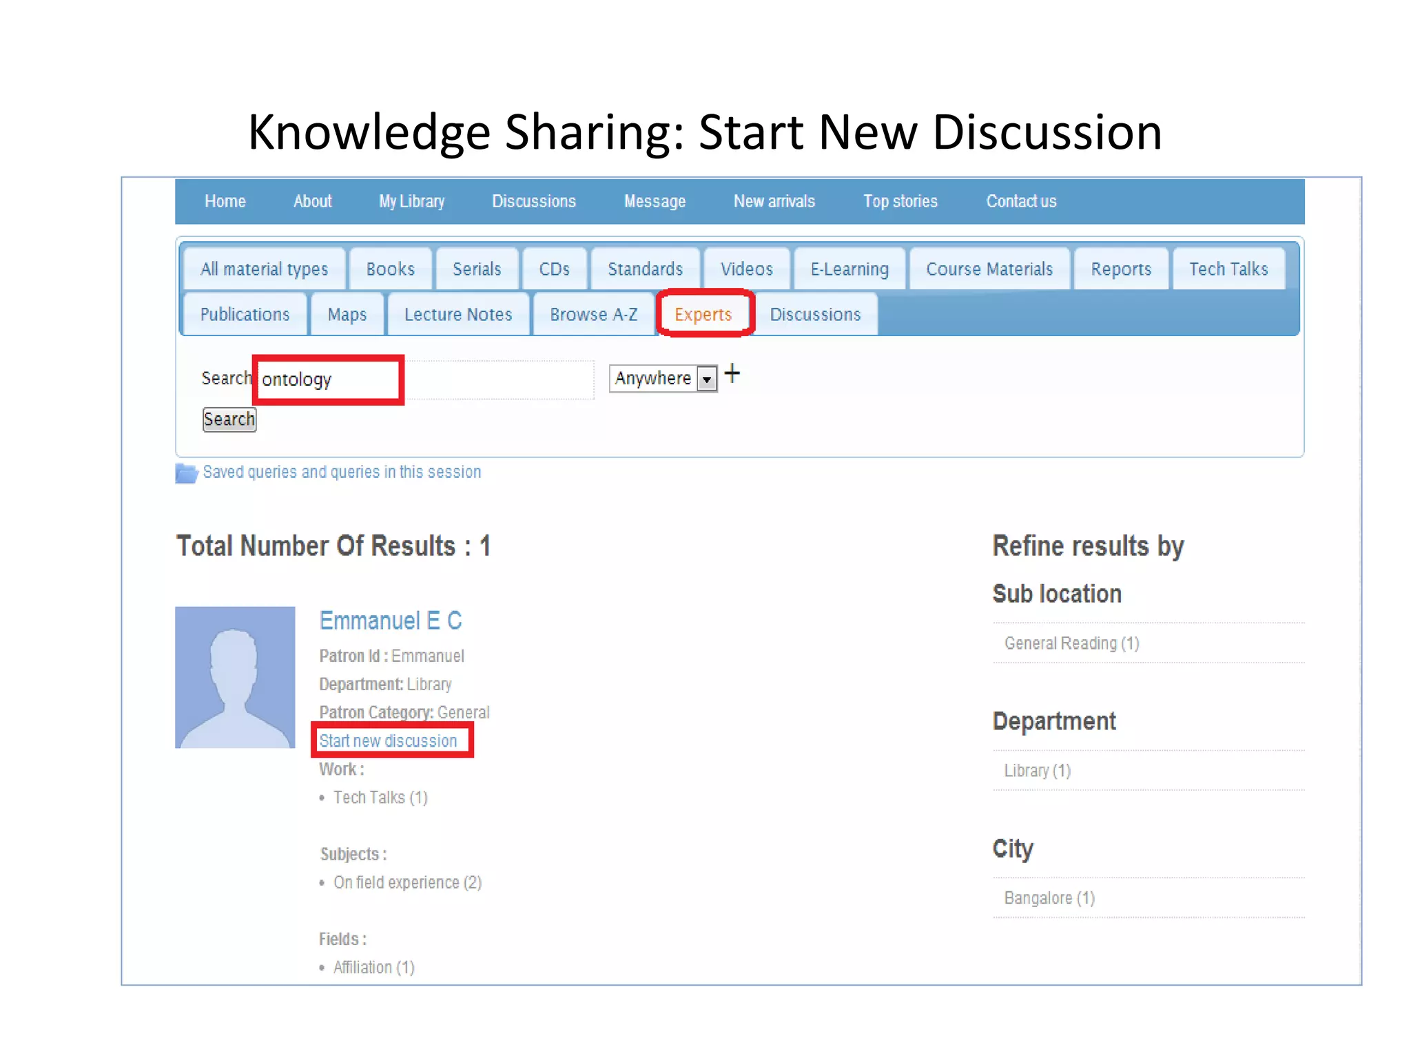Open Top stories in navigation

[x=900, y=201]
